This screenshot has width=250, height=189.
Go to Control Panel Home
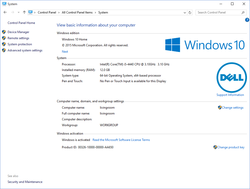point(21,23)
